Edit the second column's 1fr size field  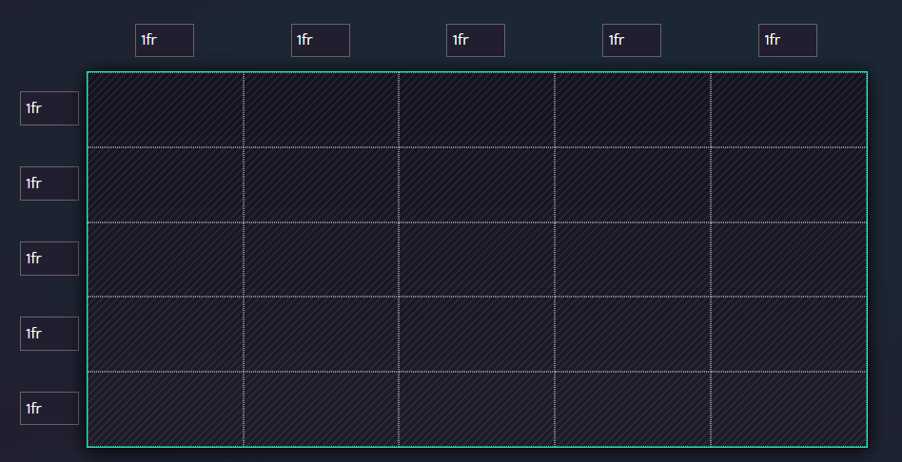[321, 40]
